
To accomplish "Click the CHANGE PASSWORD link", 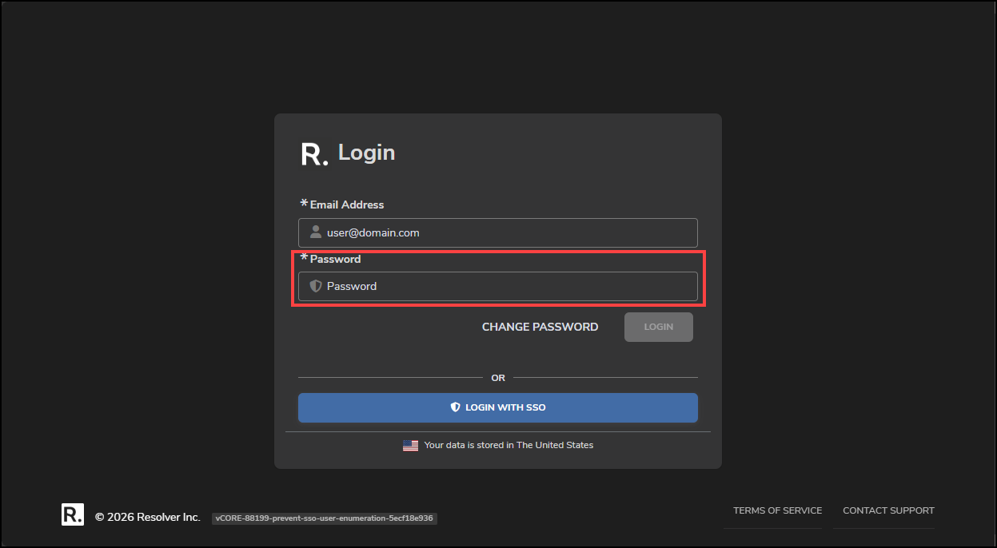I will tap(540, 327).
